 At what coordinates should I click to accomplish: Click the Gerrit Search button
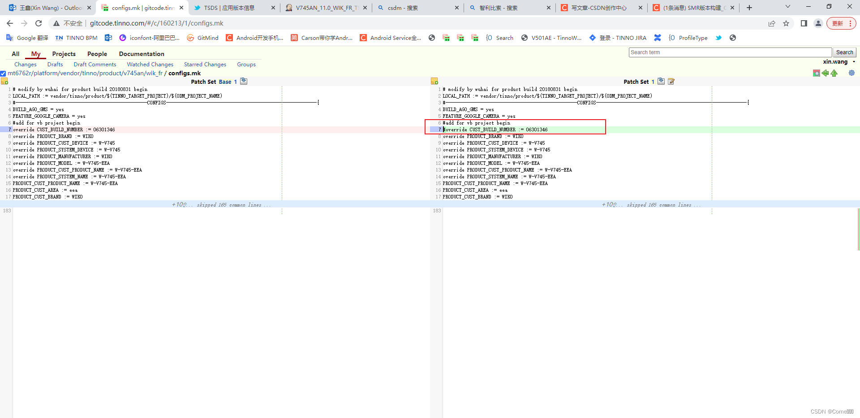(x=844, y=52)
